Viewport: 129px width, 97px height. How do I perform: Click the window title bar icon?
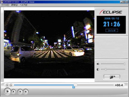[x=2, y=2]
